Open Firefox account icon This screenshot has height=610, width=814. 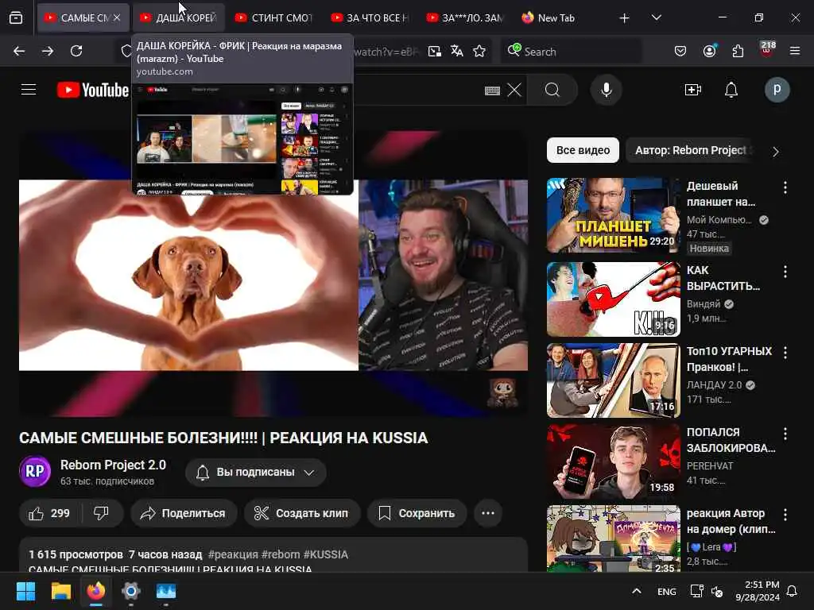click(x=709, y=51)
